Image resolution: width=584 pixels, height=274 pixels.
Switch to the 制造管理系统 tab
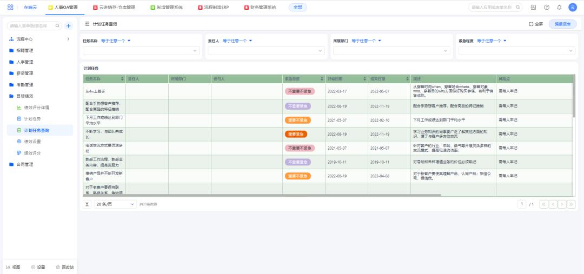pyautogui.click(x=166, y=8)
